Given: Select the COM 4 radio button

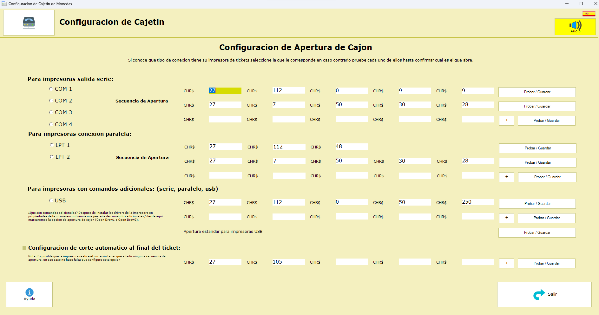Looking at the screenshot, I should pyautogui.click(x=51, y=124).
